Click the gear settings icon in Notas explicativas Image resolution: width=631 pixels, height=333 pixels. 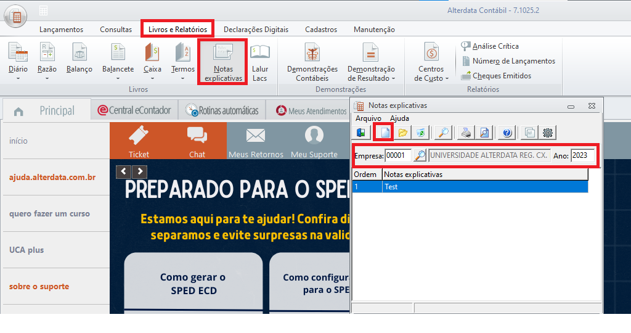(548, 133)
